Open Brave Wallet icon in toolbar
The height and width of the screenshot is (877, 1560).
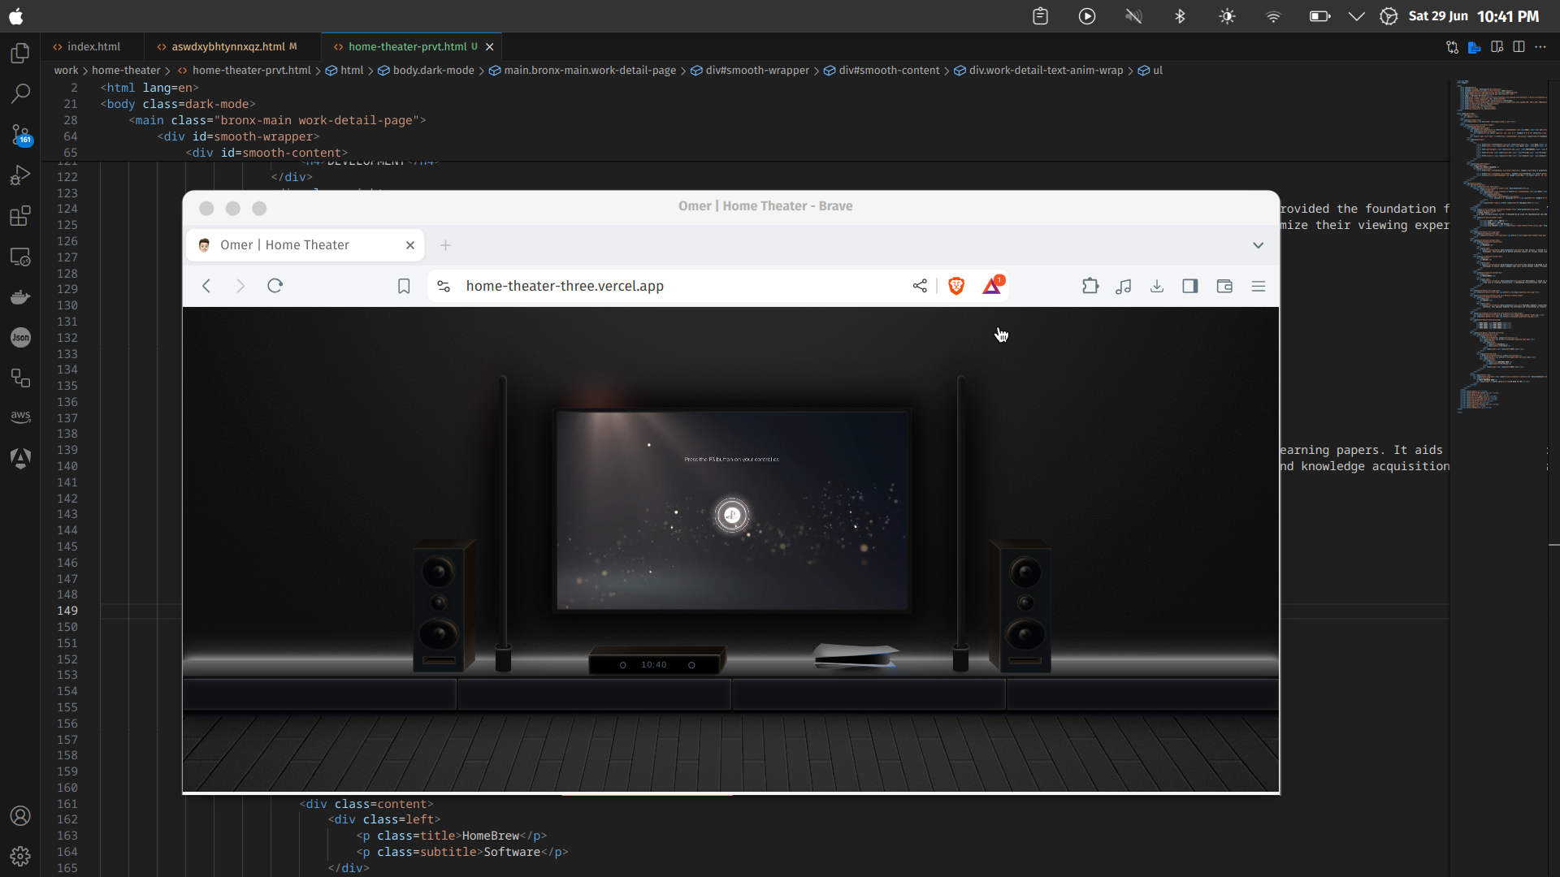coord(1224,286)
